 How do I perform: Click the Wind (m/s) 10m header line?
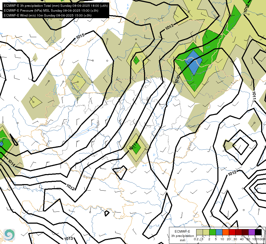click(48, 15)
